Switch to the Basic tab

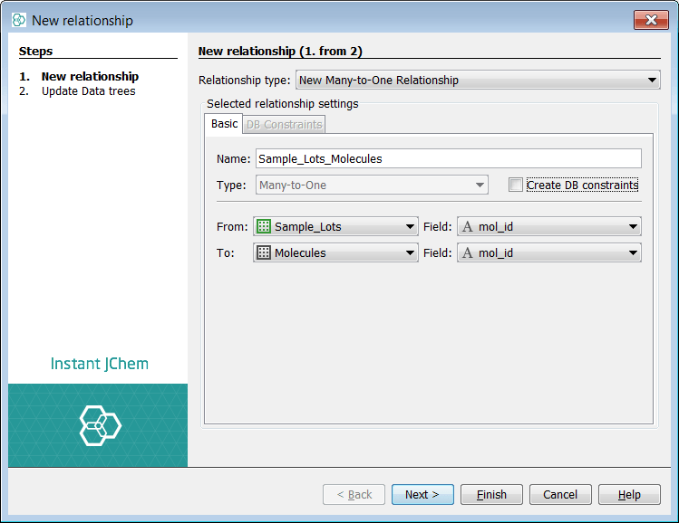pyautogui.click(x=224, y=124)
